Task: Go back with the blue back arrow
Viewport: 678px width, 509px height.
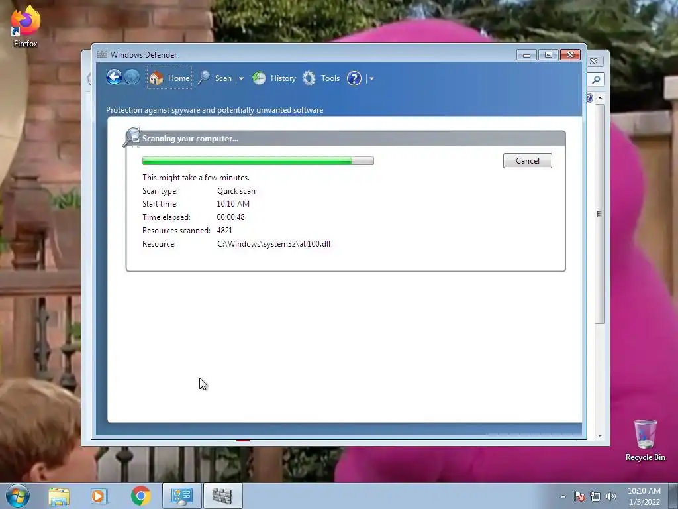Action: pyautogui.click(x=114, y=78)
